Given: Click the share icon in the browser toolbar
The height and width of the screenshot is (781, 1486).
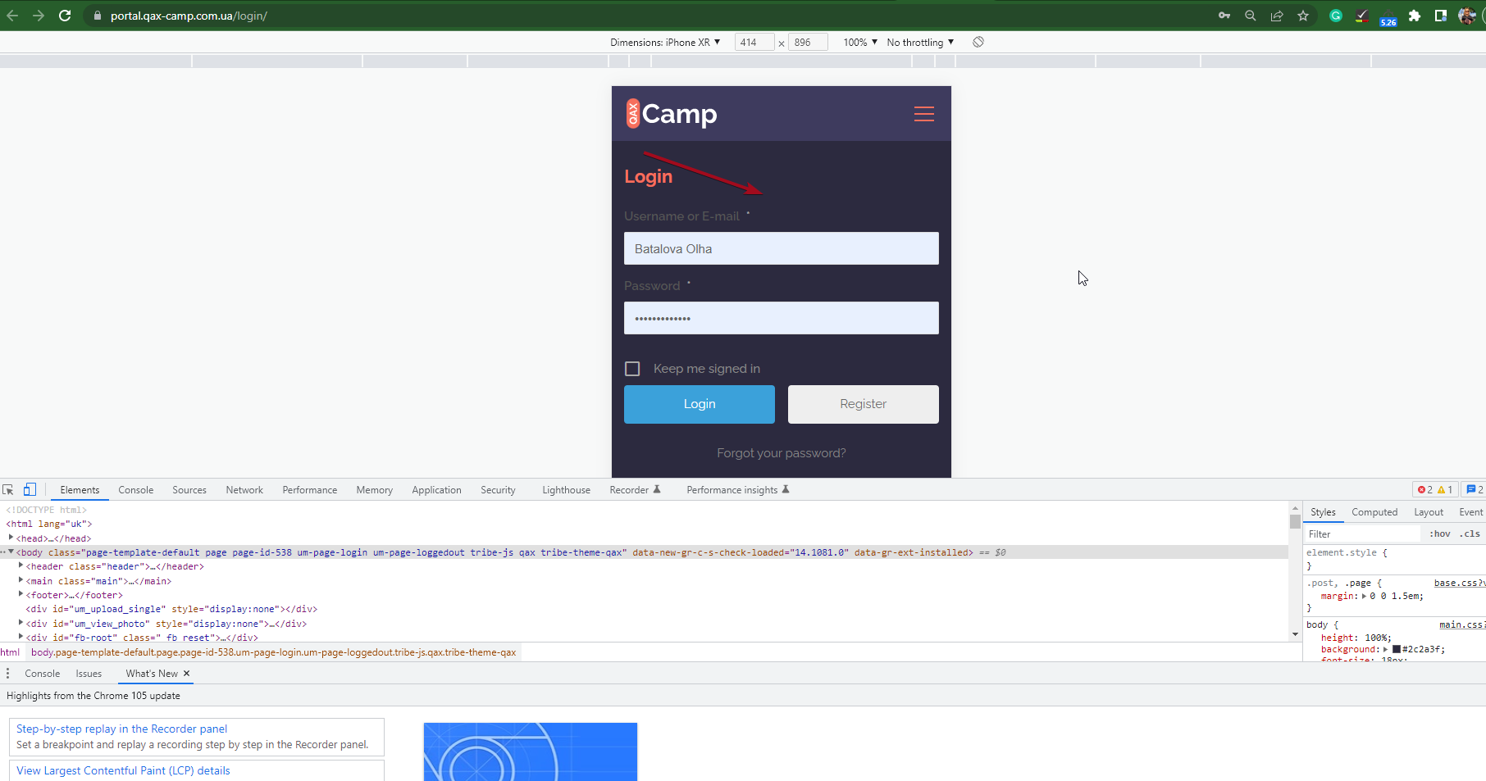Looking at the screenshot, I should tap(1277, 16).
